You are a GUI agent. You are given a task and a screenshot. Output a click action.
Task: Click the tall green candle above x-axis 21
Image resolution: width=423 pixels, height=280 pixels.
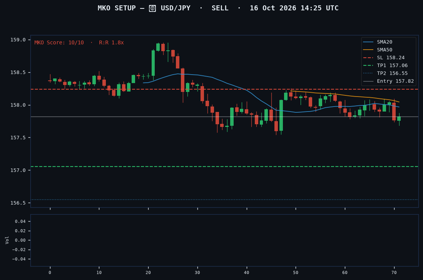click(x=153, y=63)
